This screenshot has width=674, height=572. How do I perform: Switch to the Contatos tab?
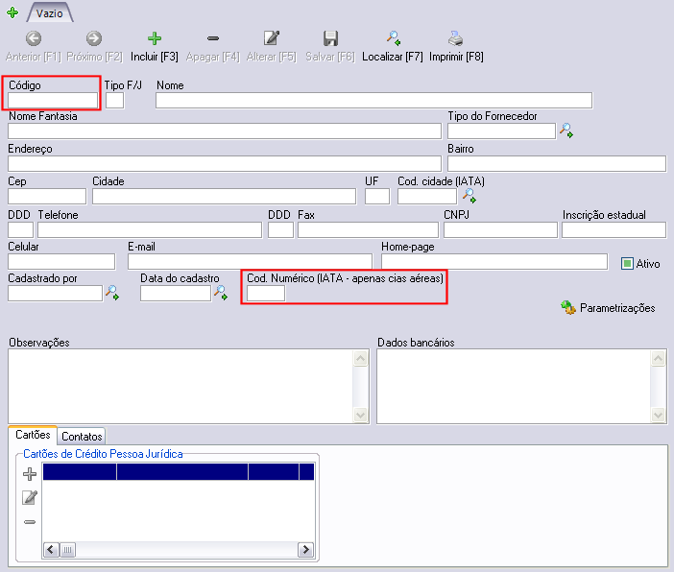[82, 437]
